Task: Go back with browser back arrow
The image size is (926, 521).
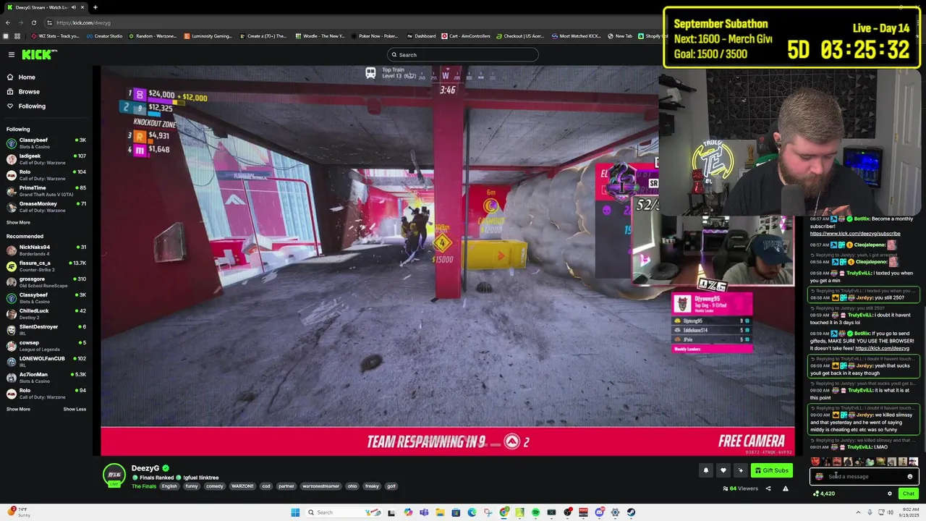Action: pyautogui.click(x=7, y=22)
